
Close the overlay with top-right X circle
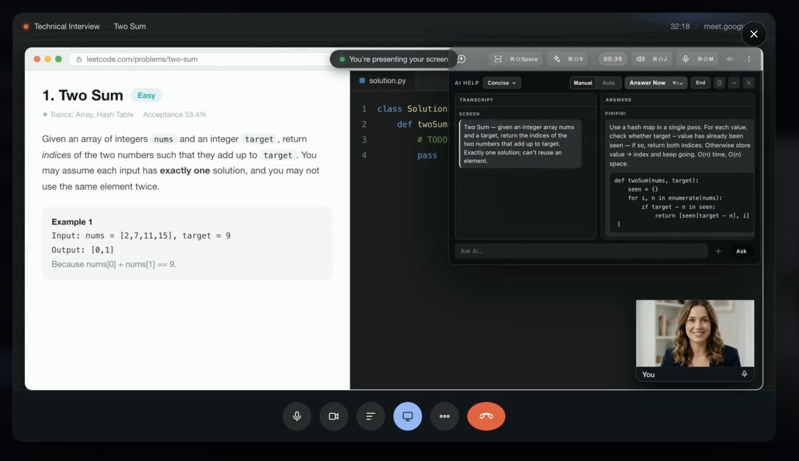(754, 34)
